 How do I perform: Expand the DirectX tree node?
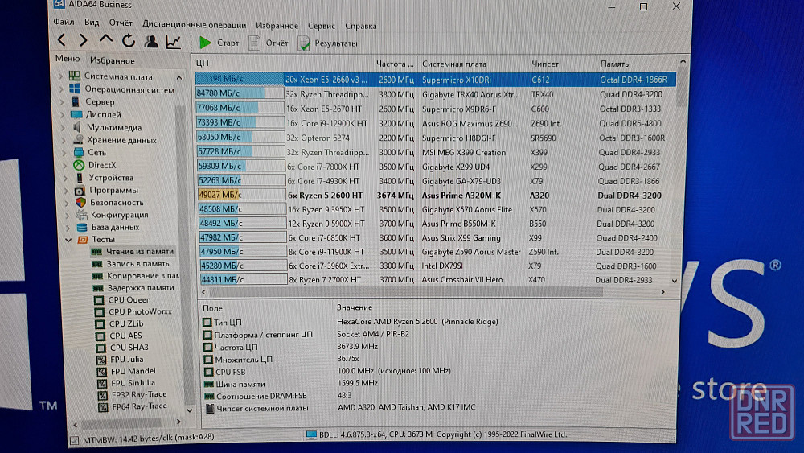65,165
